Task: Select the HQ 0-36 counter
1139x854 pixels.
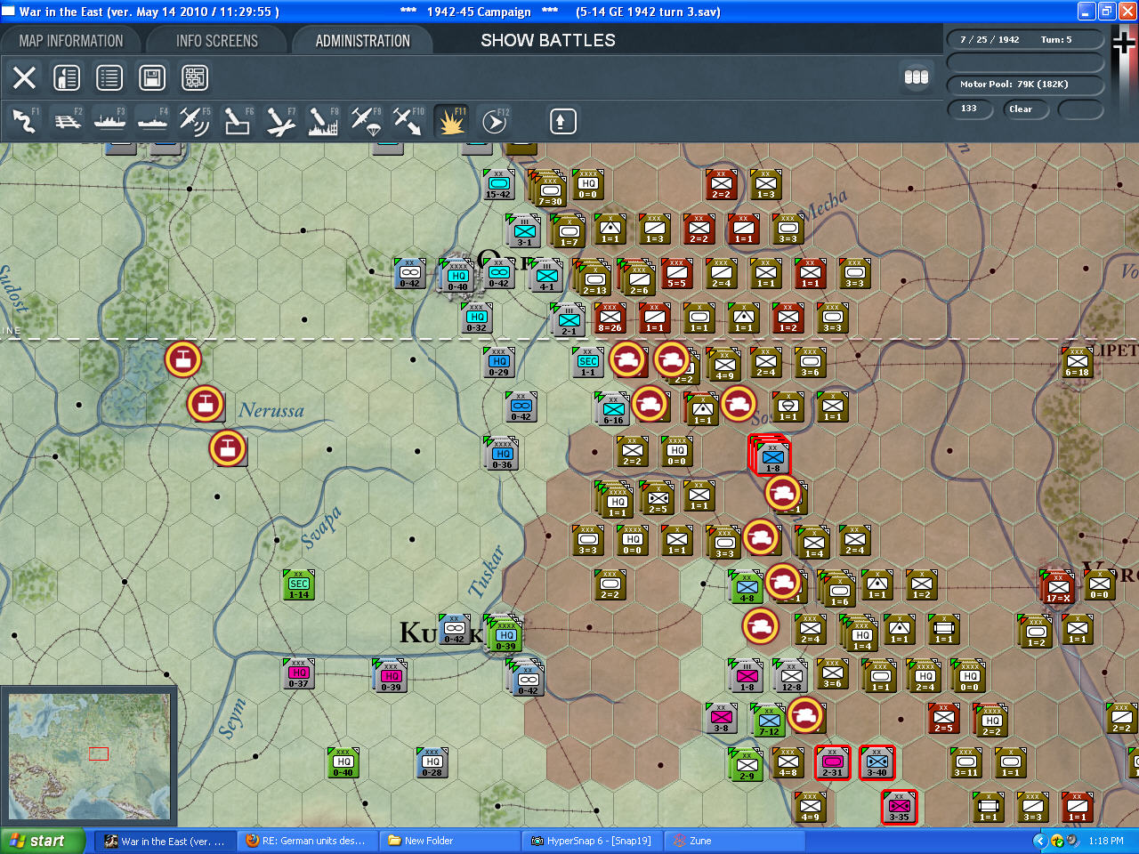Action: (503, 454)
